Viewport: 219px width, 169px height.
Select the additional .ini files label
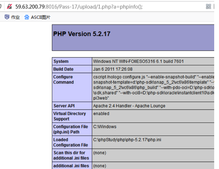(71, 166)
